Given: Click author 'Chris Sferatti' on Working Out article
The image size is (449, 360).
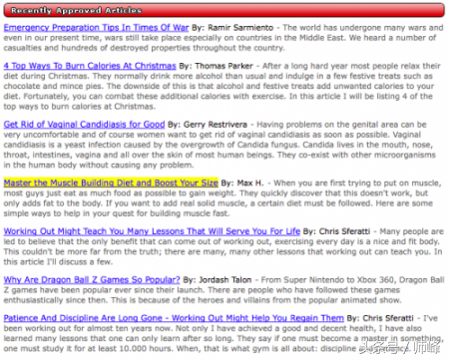Looking at the screenshot, I should [x=344, y=231].
